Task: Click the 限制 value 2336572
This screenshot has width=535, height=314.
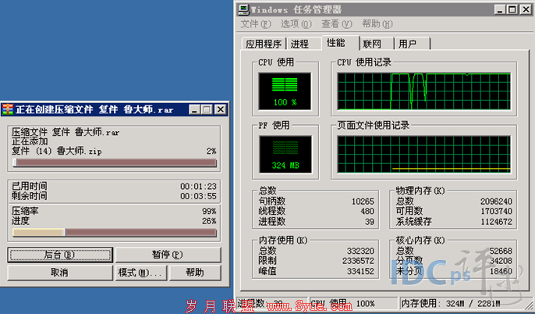Action: pyautogui.click(x=359, y=261)
